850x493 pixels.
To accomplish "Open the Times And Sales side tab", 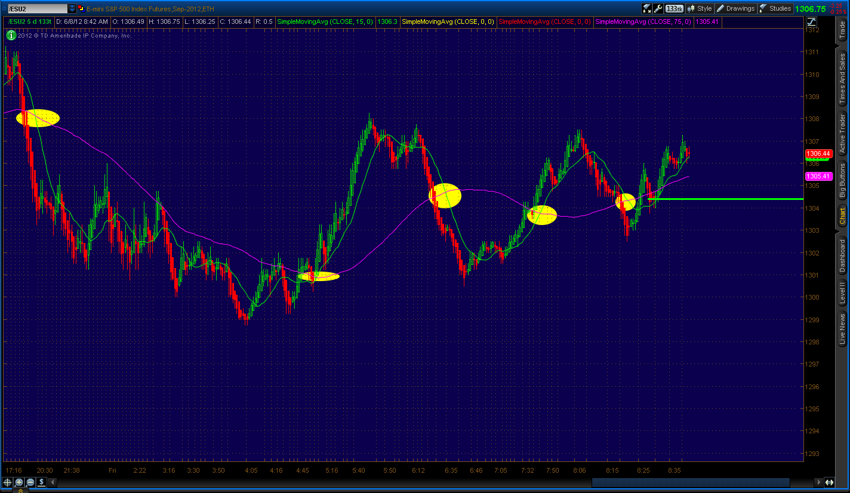I will (x=842, y=78).
